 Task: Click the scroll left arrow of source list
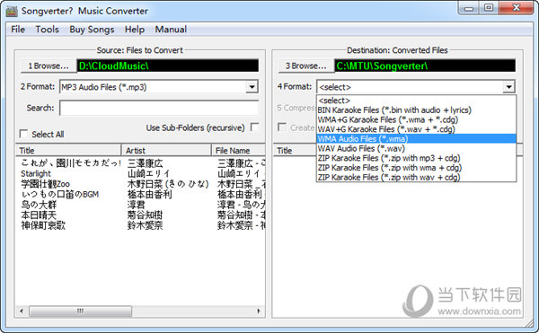point(22,311)
